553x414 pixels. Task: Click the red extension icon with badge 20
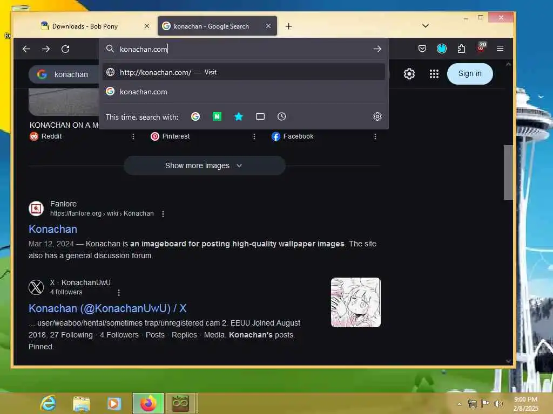[481, 47]
